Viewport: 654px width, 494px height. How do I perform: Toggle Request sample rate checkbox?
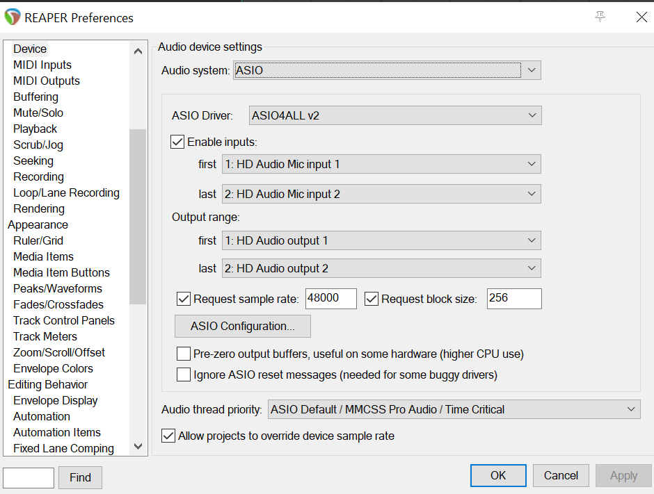point(184,299)
